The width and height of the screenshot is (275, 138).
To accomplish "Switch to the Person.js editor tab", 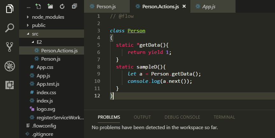I will tap(106, 6).
